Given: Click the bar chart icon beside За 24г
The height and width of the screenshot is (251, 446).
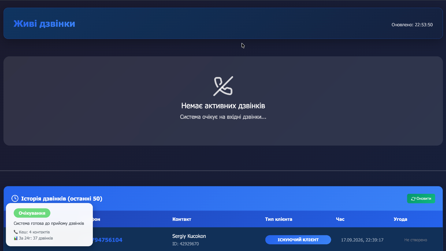Looking at the screenshot, I should click(16, 238).
